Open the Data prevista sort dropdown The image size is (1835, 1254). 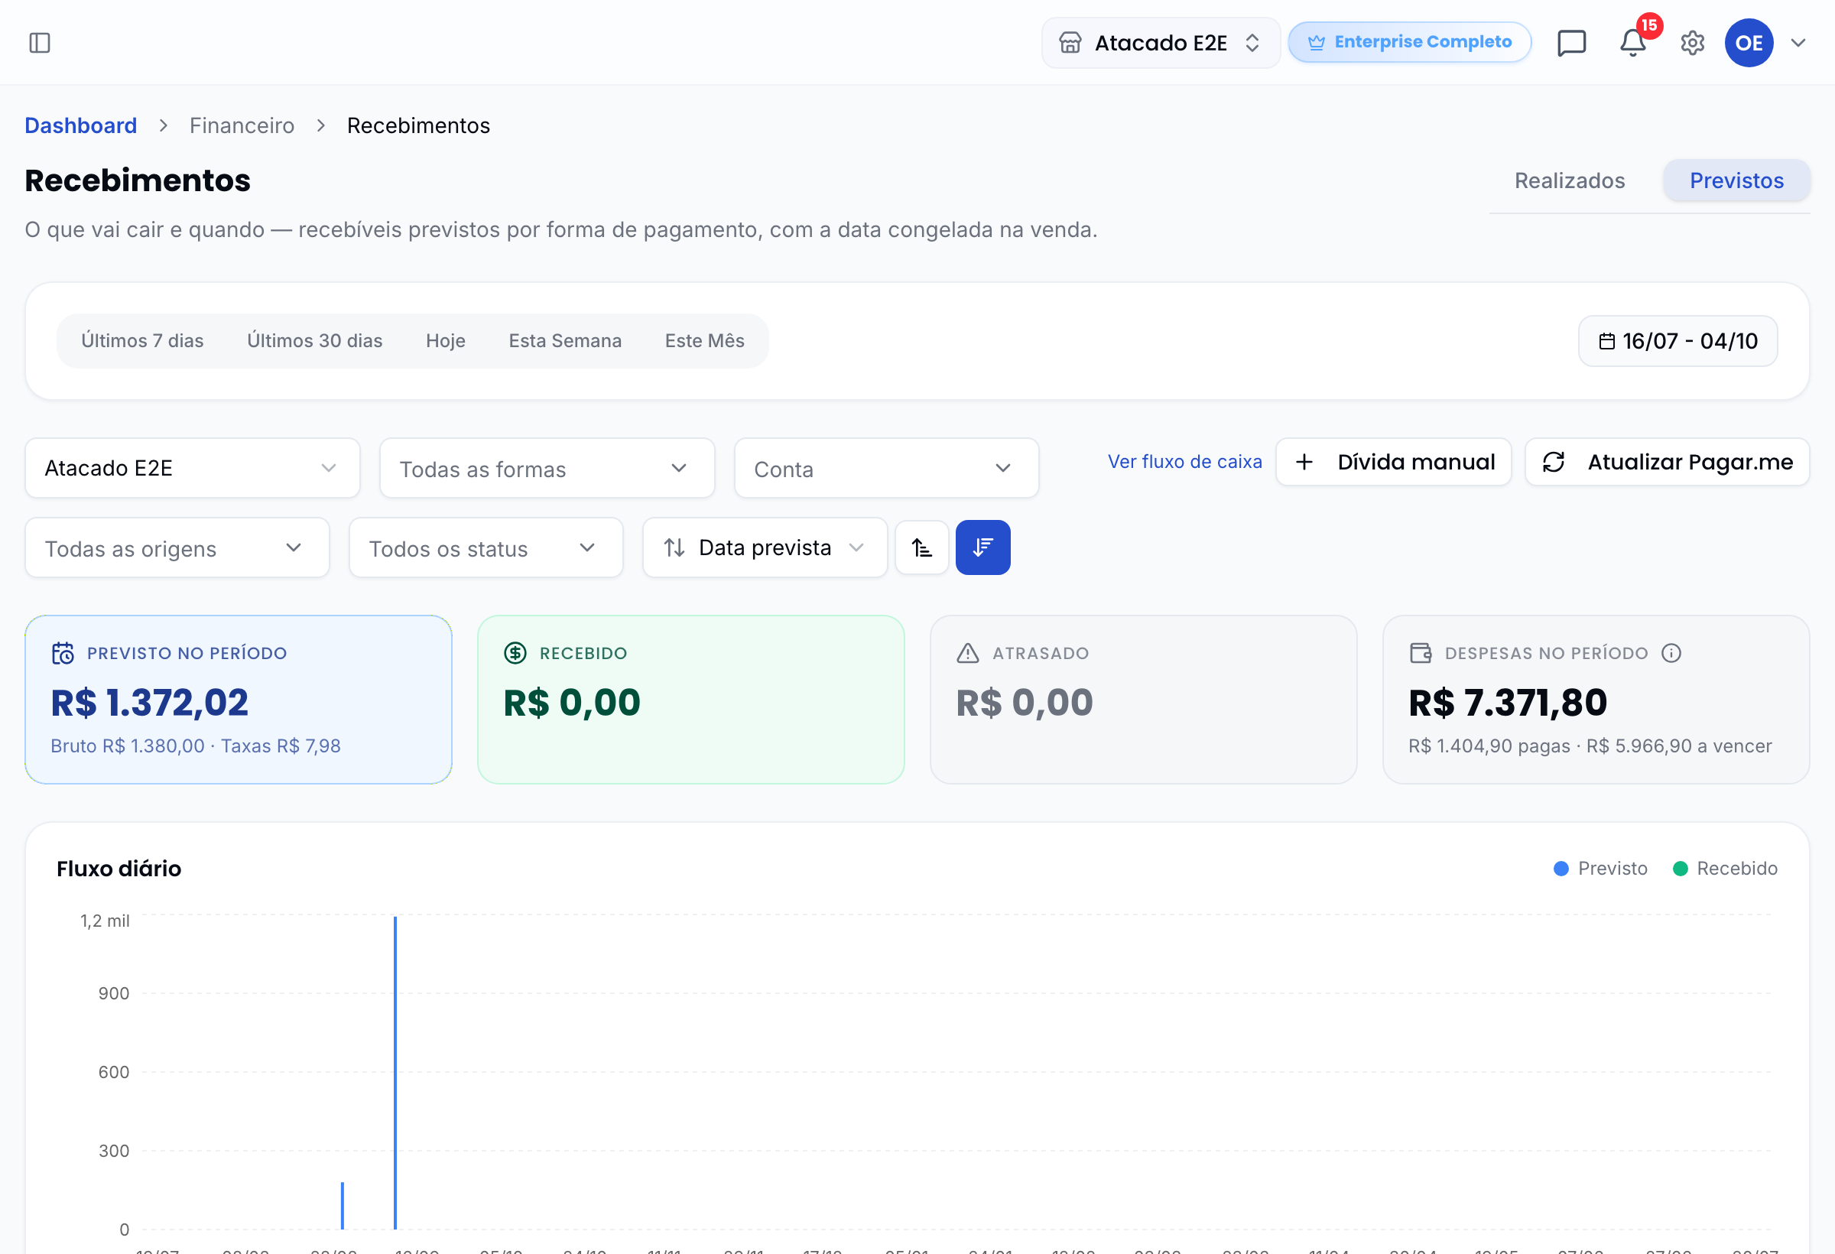click(x=765, y=548)
